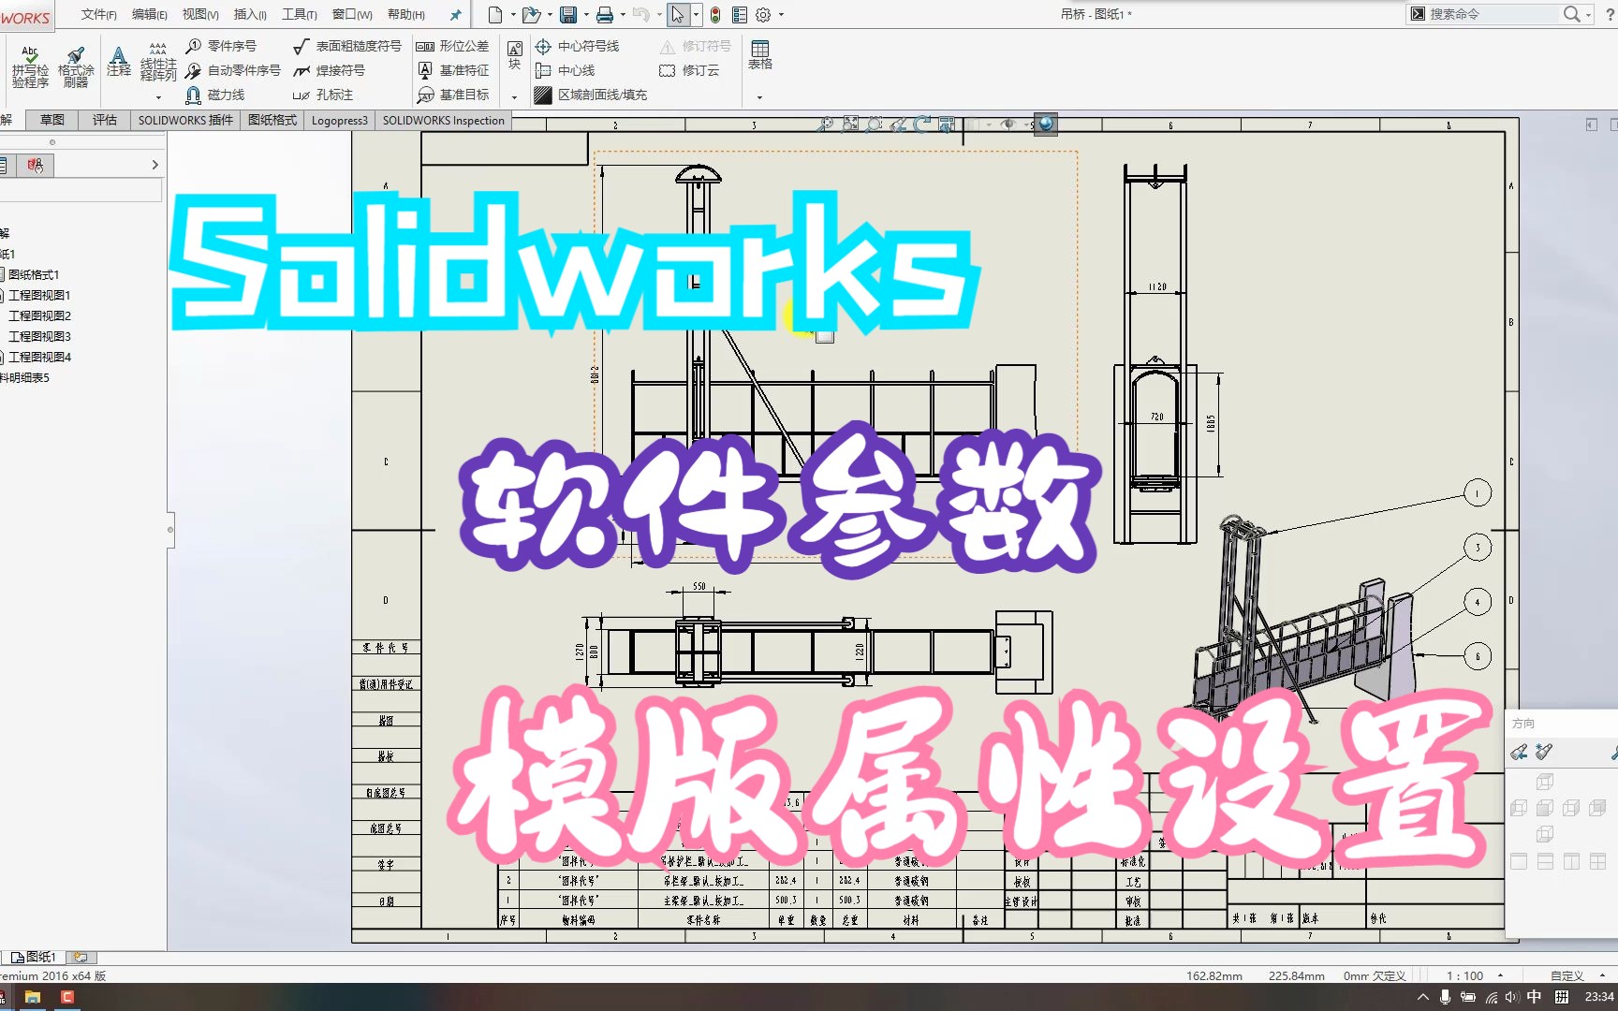Open the 窗口(W) menu

point(352,14)
